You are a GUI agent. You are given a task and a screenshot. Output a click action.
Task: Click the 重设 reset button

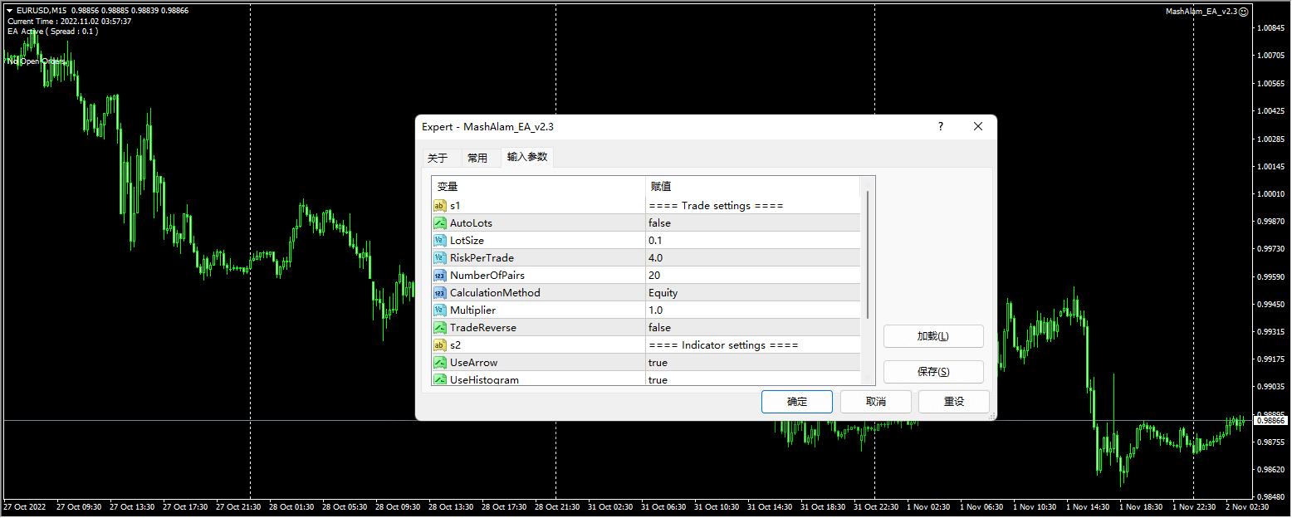954,402
